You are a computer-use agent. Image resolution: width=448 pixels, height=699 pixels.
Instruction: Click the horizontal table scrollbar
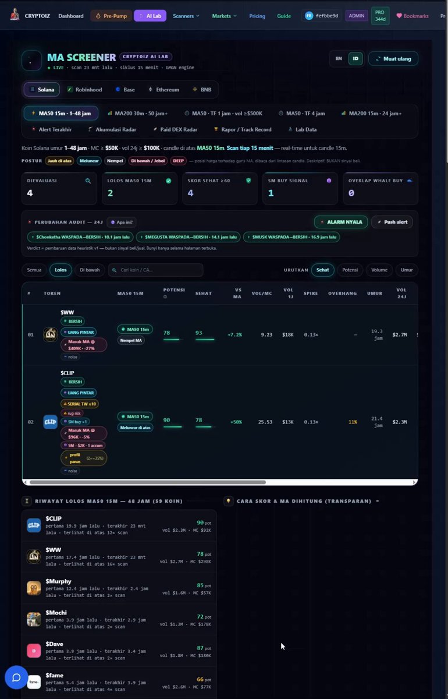[x=147, y=482]
